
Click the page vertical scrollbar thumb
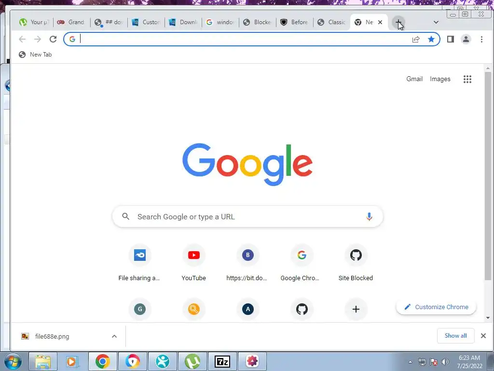tap(488, 176)
